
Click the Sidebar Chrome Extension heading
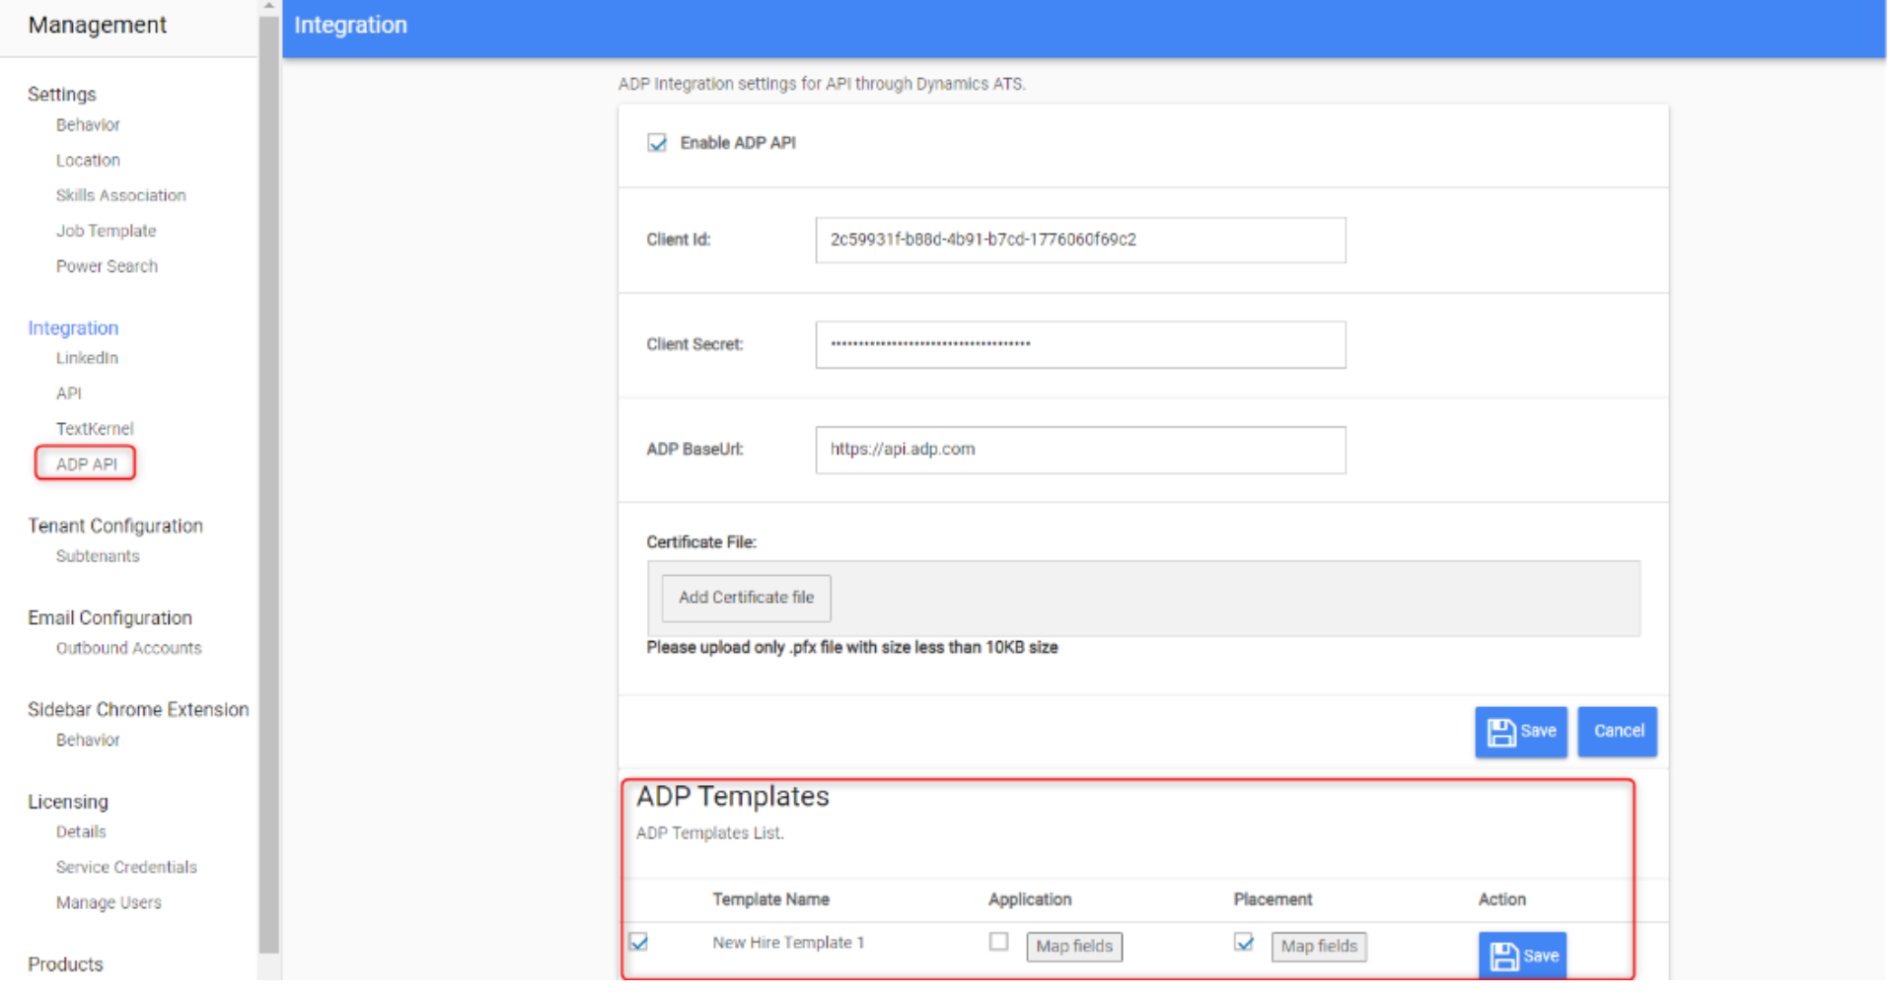pos(138,709)
